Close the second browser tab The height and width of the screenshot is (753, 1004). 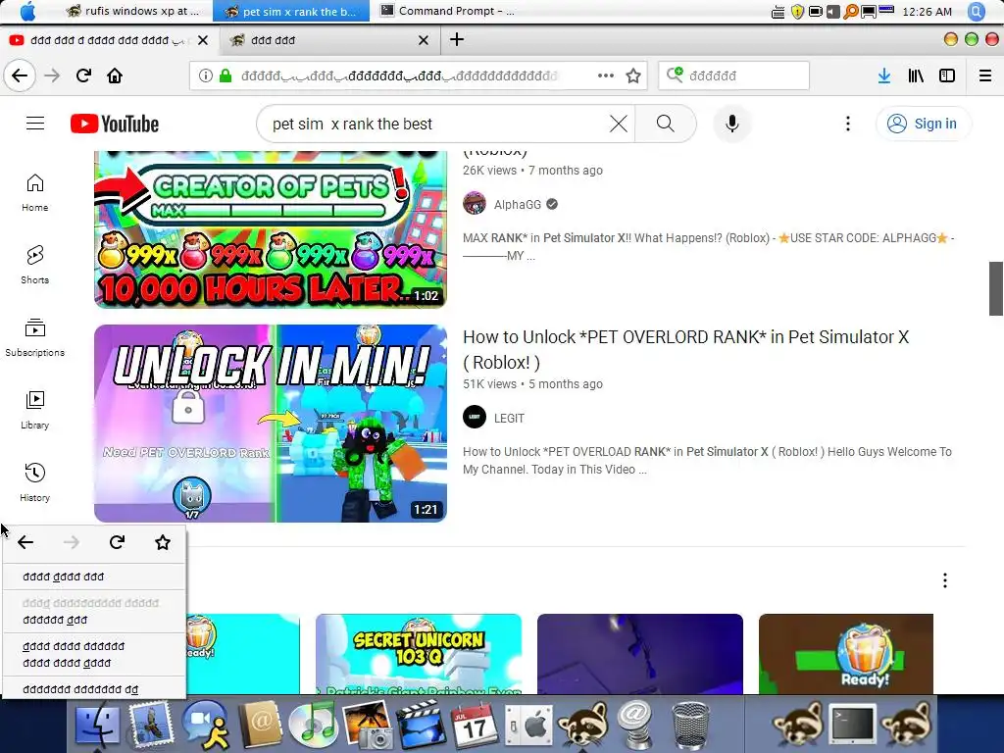(x=424, y=39)
